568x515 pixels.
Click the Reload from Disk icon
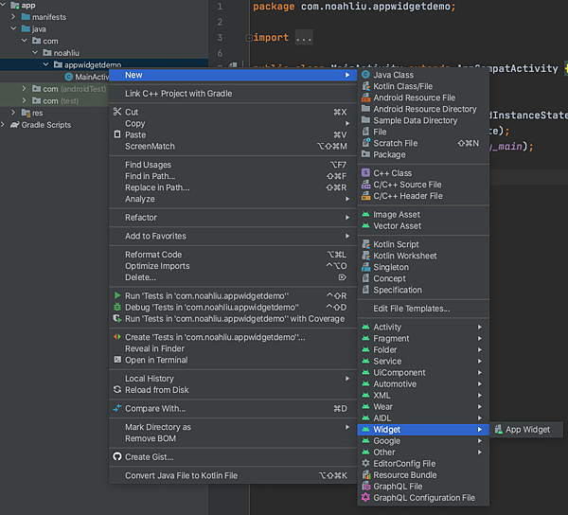tap(117, 389)
